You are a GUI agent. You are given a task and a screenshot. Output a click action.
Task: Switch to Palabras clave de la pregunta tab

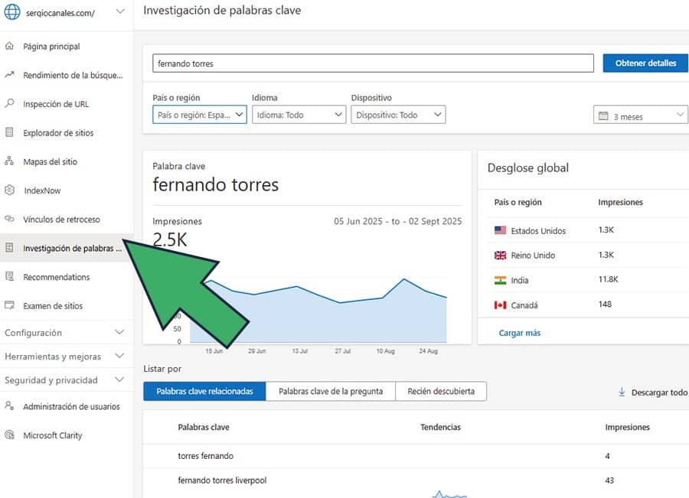point(330,391)
